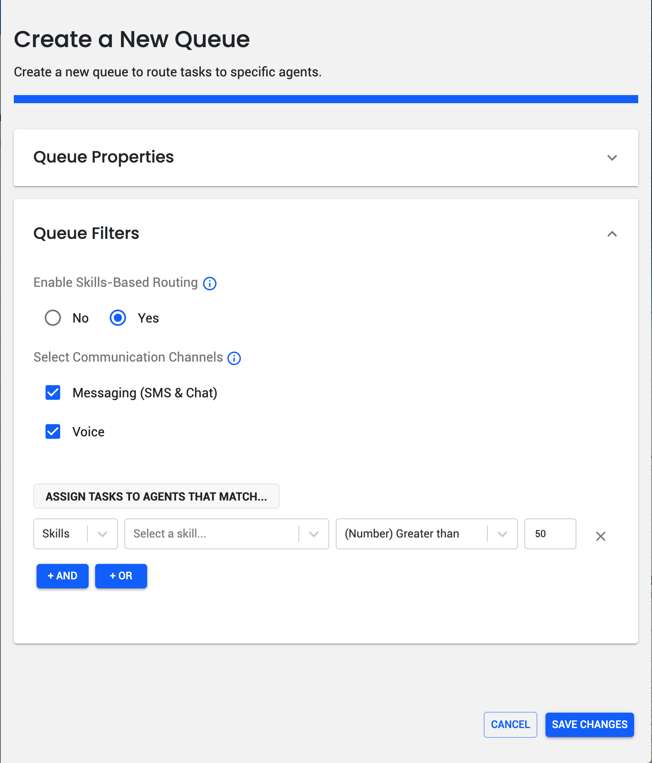Select the Yes radio button
This screenshot has width=652, height=763.
[x=118, y=318]
